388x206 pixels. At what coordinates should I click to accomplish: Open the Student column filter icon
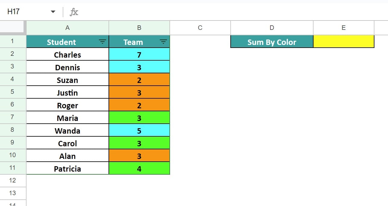[103, 42]
